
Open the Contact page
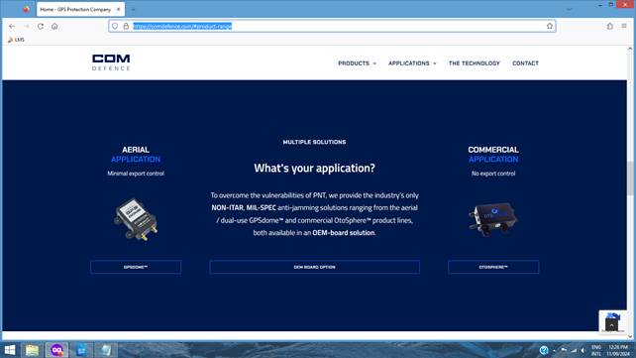525,63
